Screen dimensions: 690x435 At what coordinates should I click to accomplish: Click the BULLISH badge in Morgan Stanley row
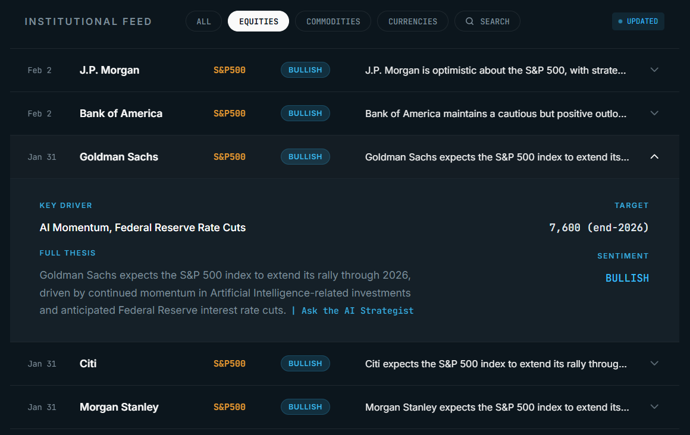(x=305, y=407)
